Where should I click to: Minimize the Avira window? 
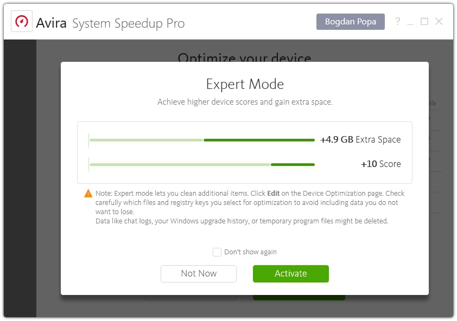click(410, 22)
